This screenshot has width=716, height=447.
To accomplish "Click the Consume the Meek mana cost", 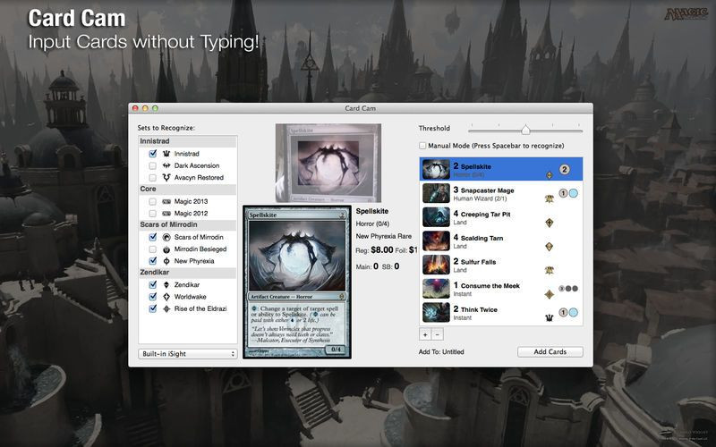I will tap(568, 288).
